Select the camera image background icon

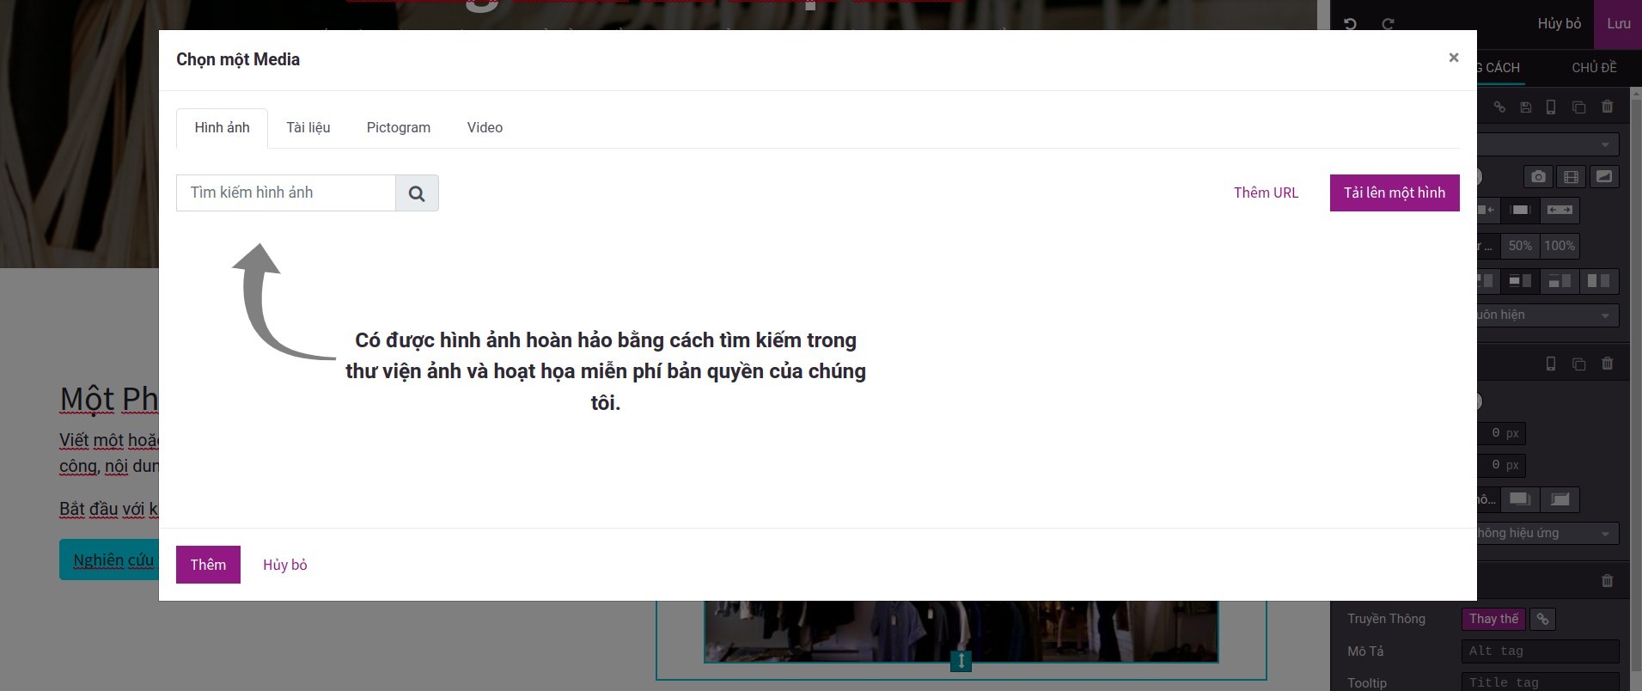point(1538,177)
